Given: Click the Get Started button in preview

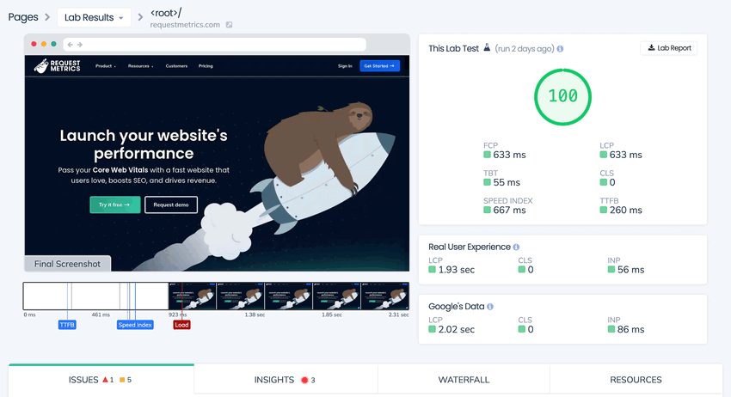Looking at the screenshot, I should tap(379, 66).
